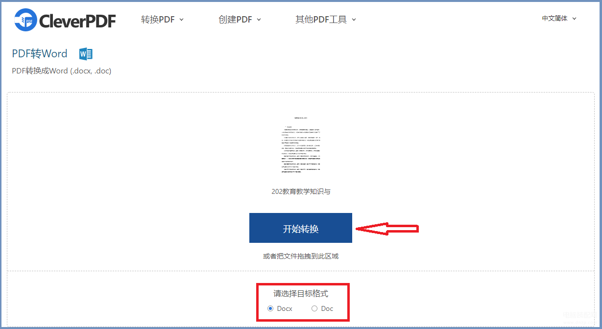
Task: Expand the 创建PDF dropdown chevron
Action: 259,20
